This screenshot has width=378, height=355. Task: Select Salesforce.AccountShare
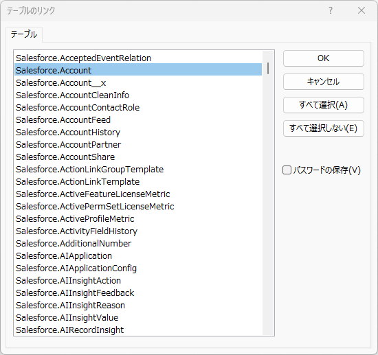138,157
